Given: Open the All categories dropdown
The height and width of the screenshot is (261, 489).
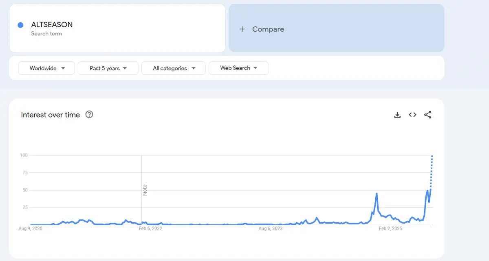Looking at the screenshot, I should (x=174, y=68).
